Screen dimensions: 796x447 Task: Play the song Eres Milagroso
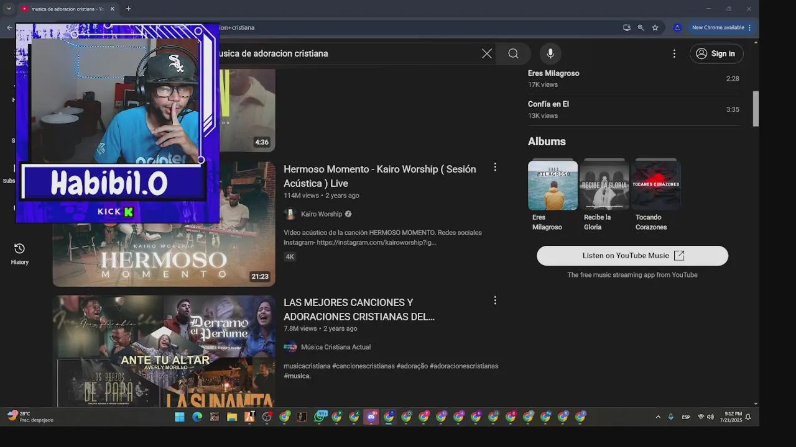(x=553, y=73)
